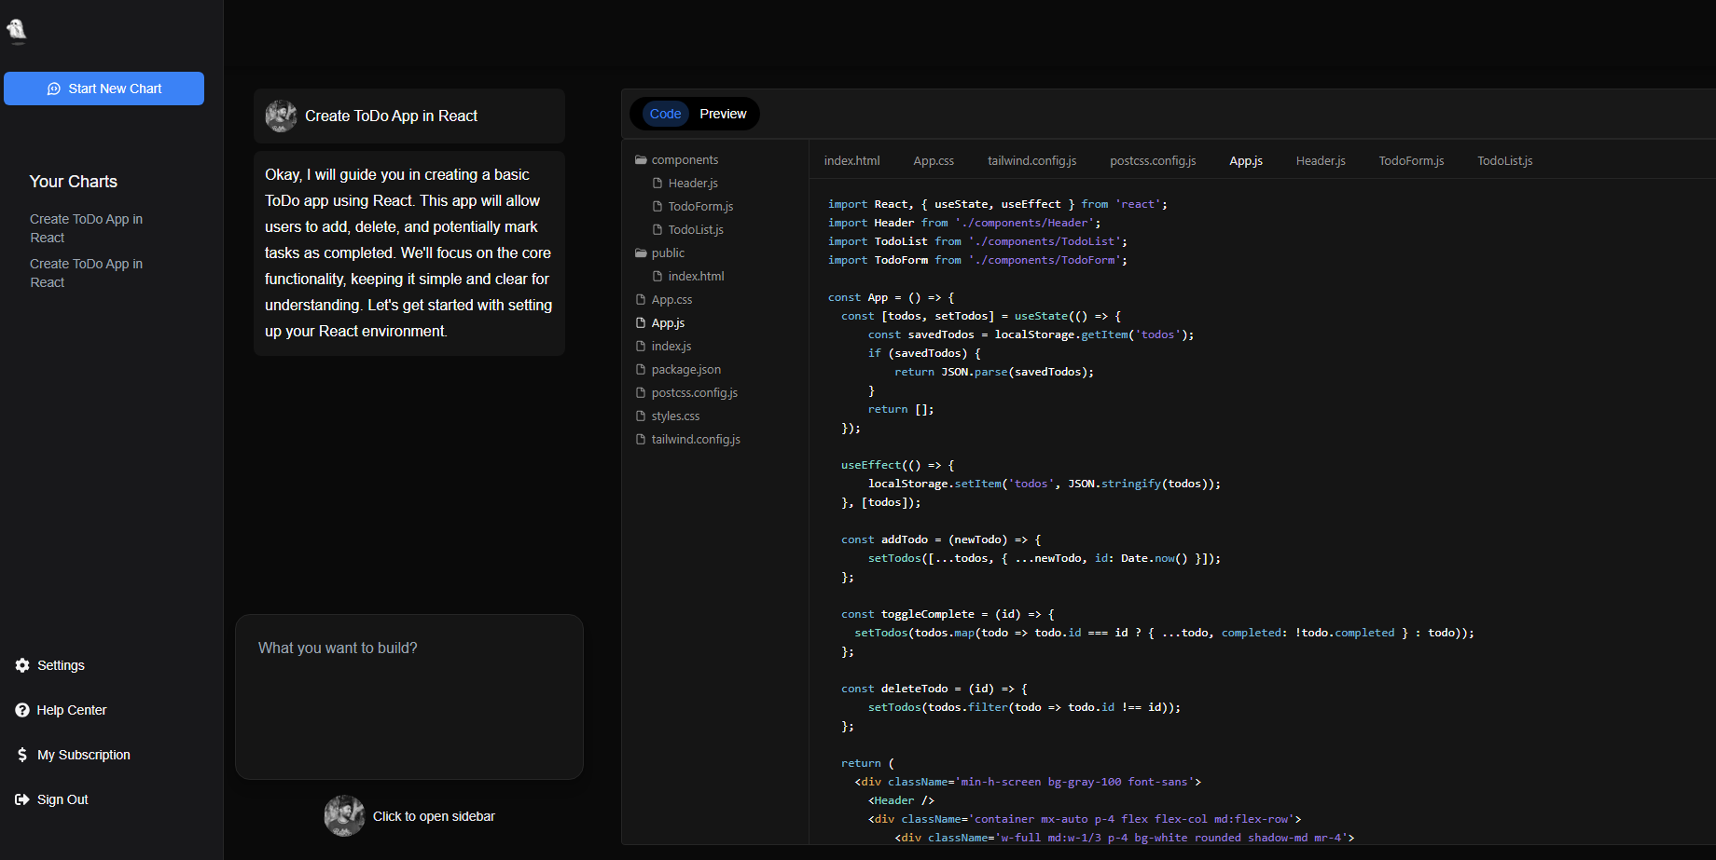The width and height of the screenshot is (1716, 860).
Task: Click file icon beside TodoList.js in tree
Action: 657,230
